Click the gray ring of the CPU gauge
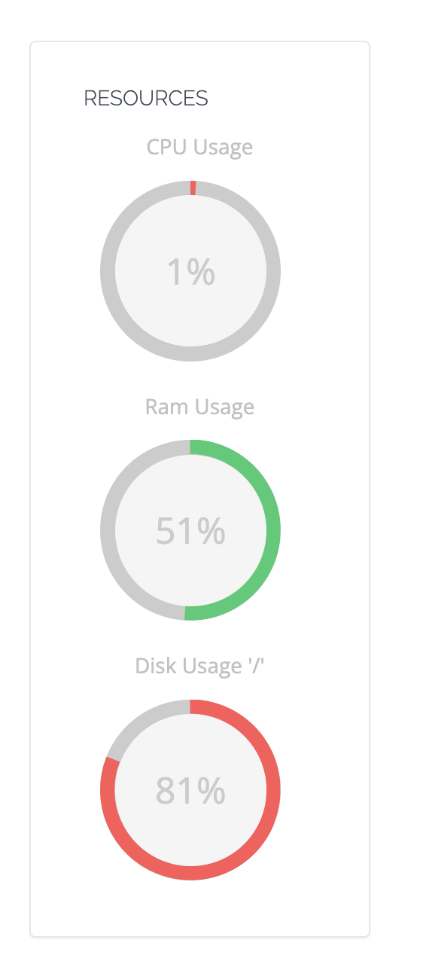Screen dimensions: 426x955 108,271
